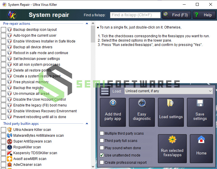Uncheck Use unattended mode

click(x=102, y=155)
